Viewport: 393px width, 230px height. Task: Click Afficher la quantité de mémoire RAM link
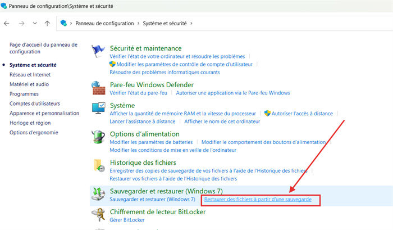click(x=182, y=114)
